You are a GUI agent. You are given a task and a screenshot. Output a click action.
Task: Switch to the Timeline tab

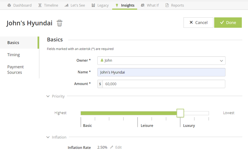pos(48,5)
